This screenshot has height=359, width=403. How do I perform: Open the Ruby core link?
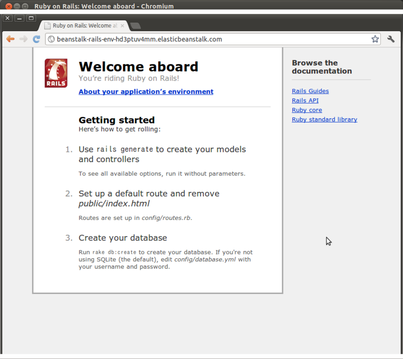[x=307, y=110]
